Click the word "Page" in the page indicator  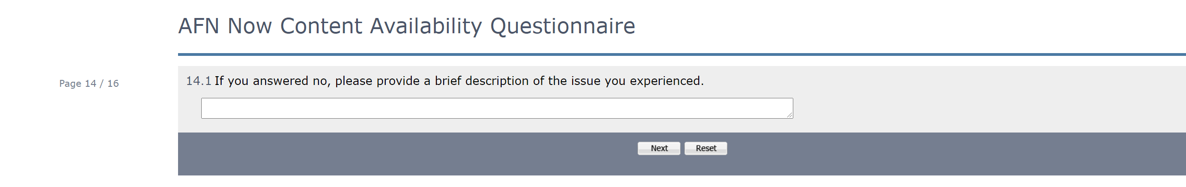[70, 84]
